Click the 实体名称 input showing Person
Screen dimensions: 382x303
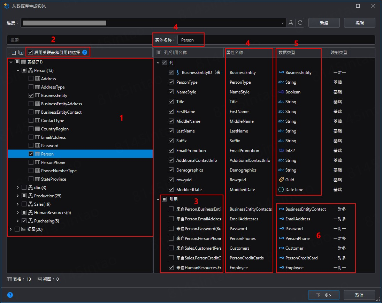(x=276, y=40)
